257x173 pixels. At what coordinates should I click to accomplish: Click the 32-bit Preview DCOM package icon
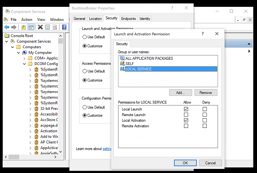36,109
